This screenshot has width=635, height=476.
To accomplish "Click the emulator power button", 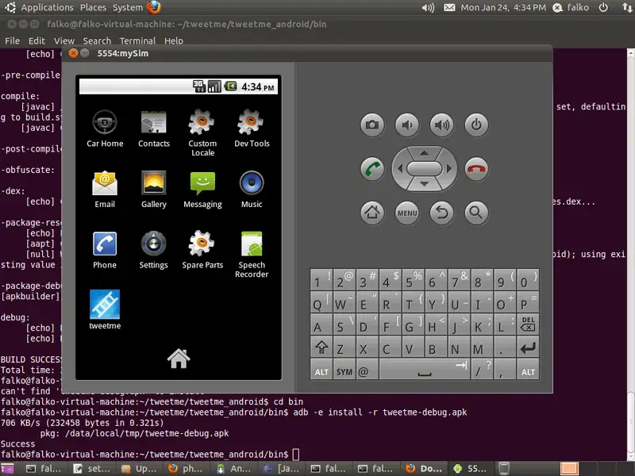I will click(476, 125).
